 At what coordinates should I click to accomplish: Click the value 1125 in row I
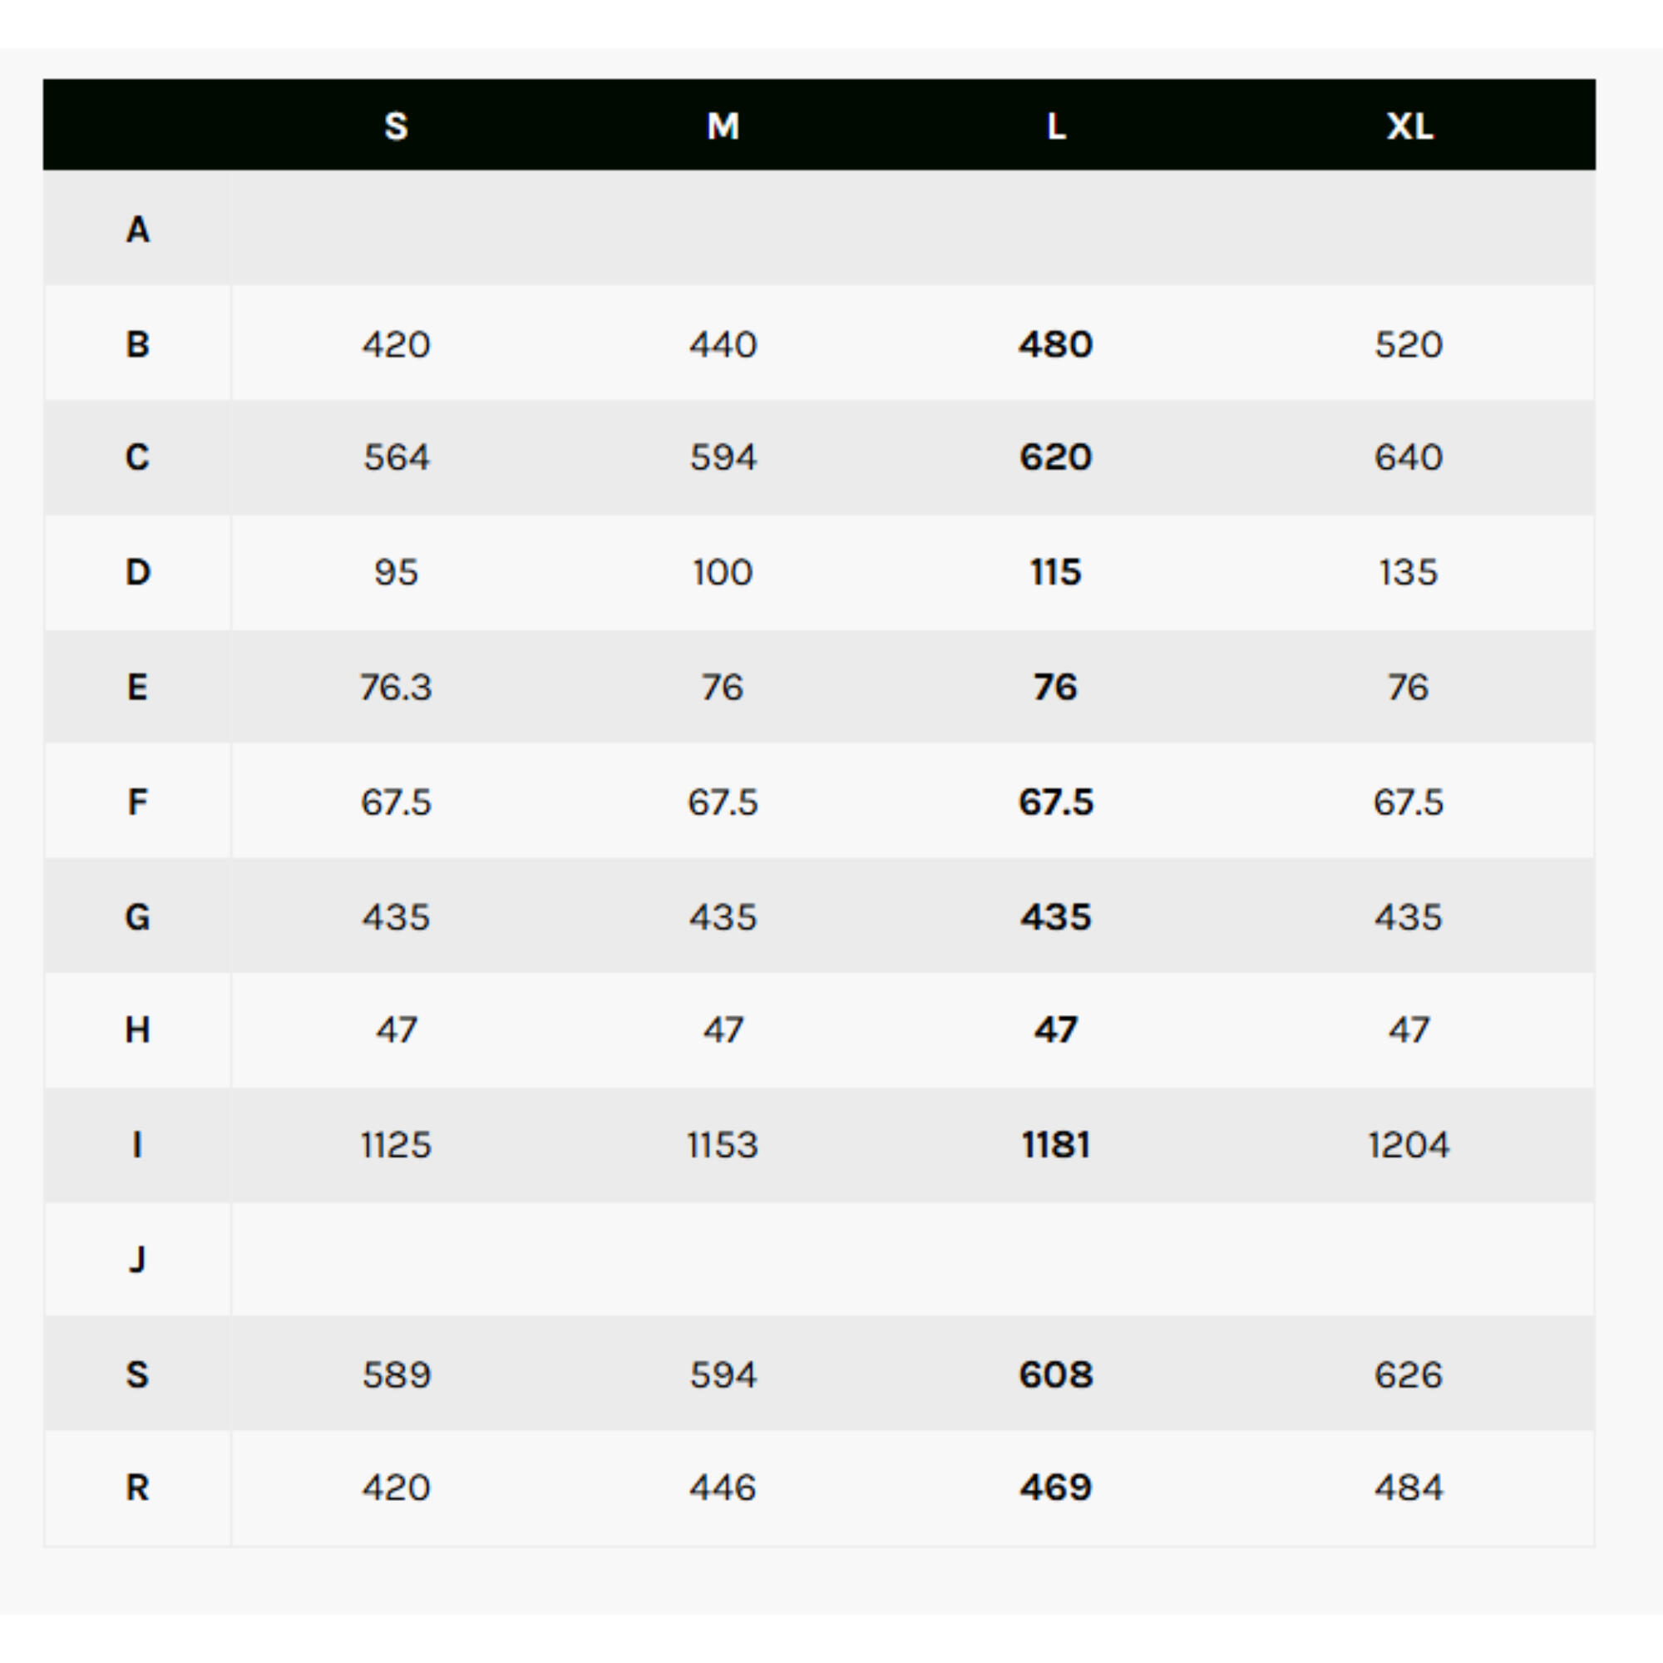coord(396,1145)
